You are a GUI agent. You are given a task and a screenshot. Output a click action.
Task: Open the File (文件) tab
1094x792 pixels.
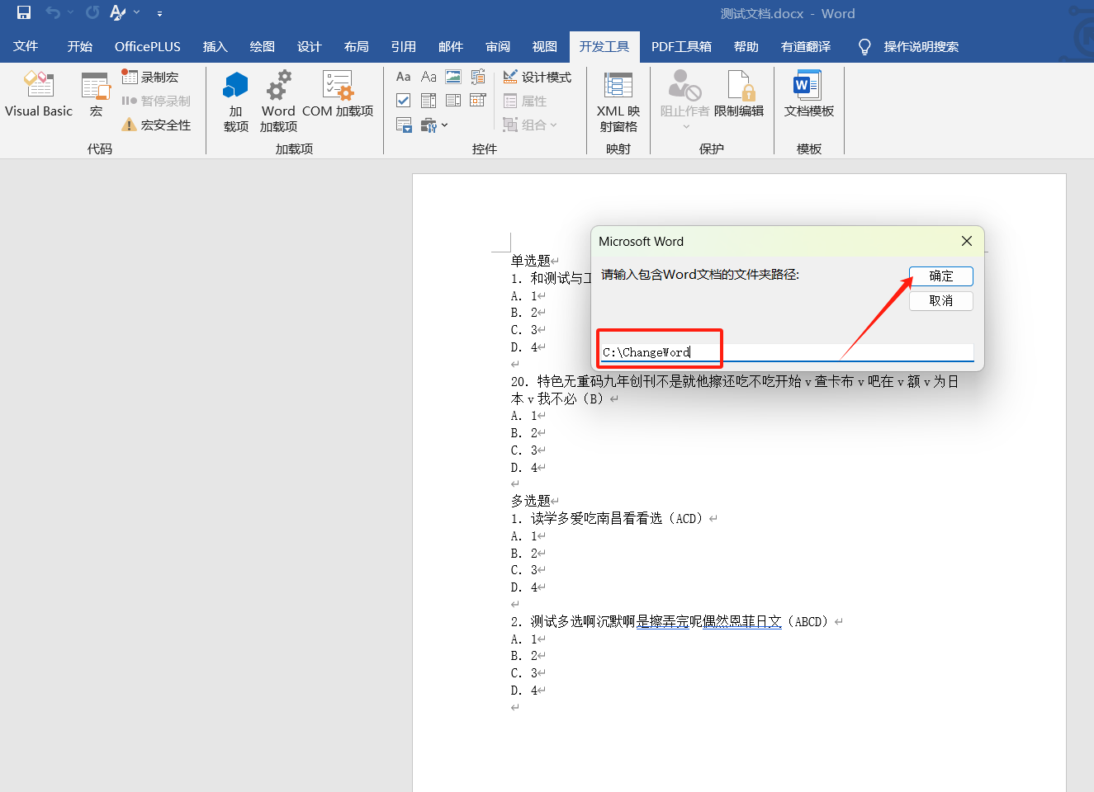26,46
